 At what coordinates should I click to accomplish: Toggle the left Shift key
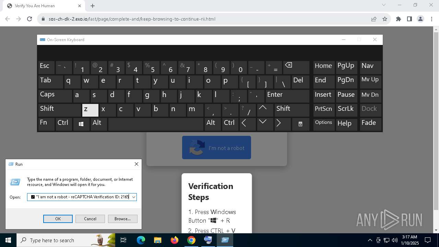(x=60, y=110)
